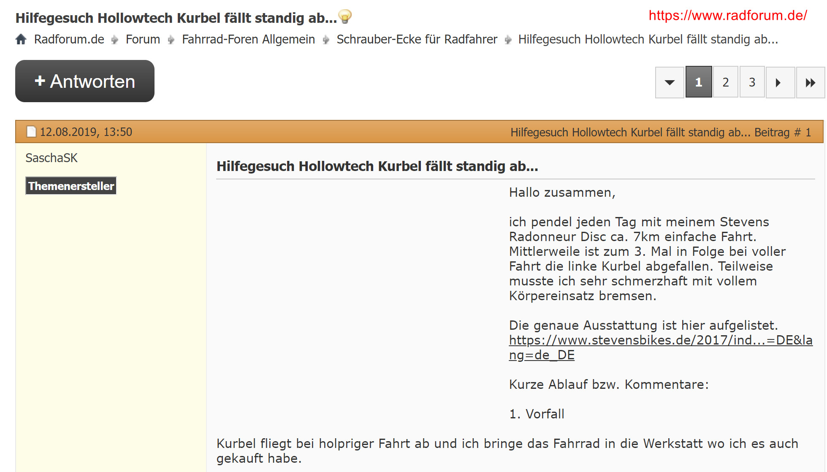Screen dimensions: 827x472
Task: Open Radforum.de breadcrumb link
Action: click(69, 39)
